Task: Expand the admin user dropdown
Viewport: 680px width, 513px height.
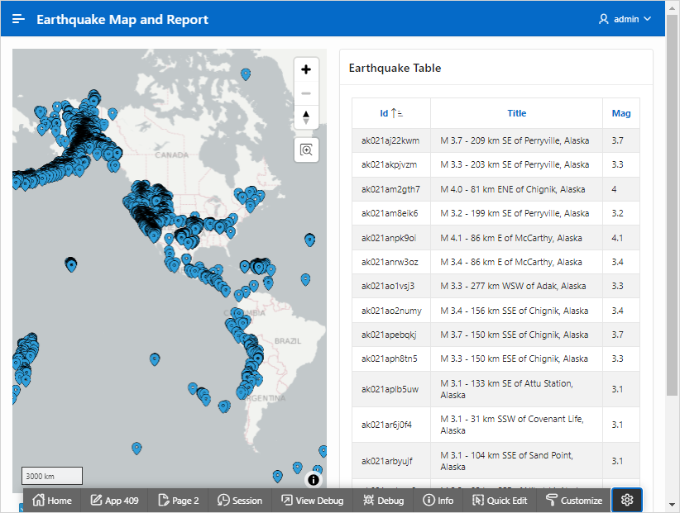Action: (x=625, y=19)
